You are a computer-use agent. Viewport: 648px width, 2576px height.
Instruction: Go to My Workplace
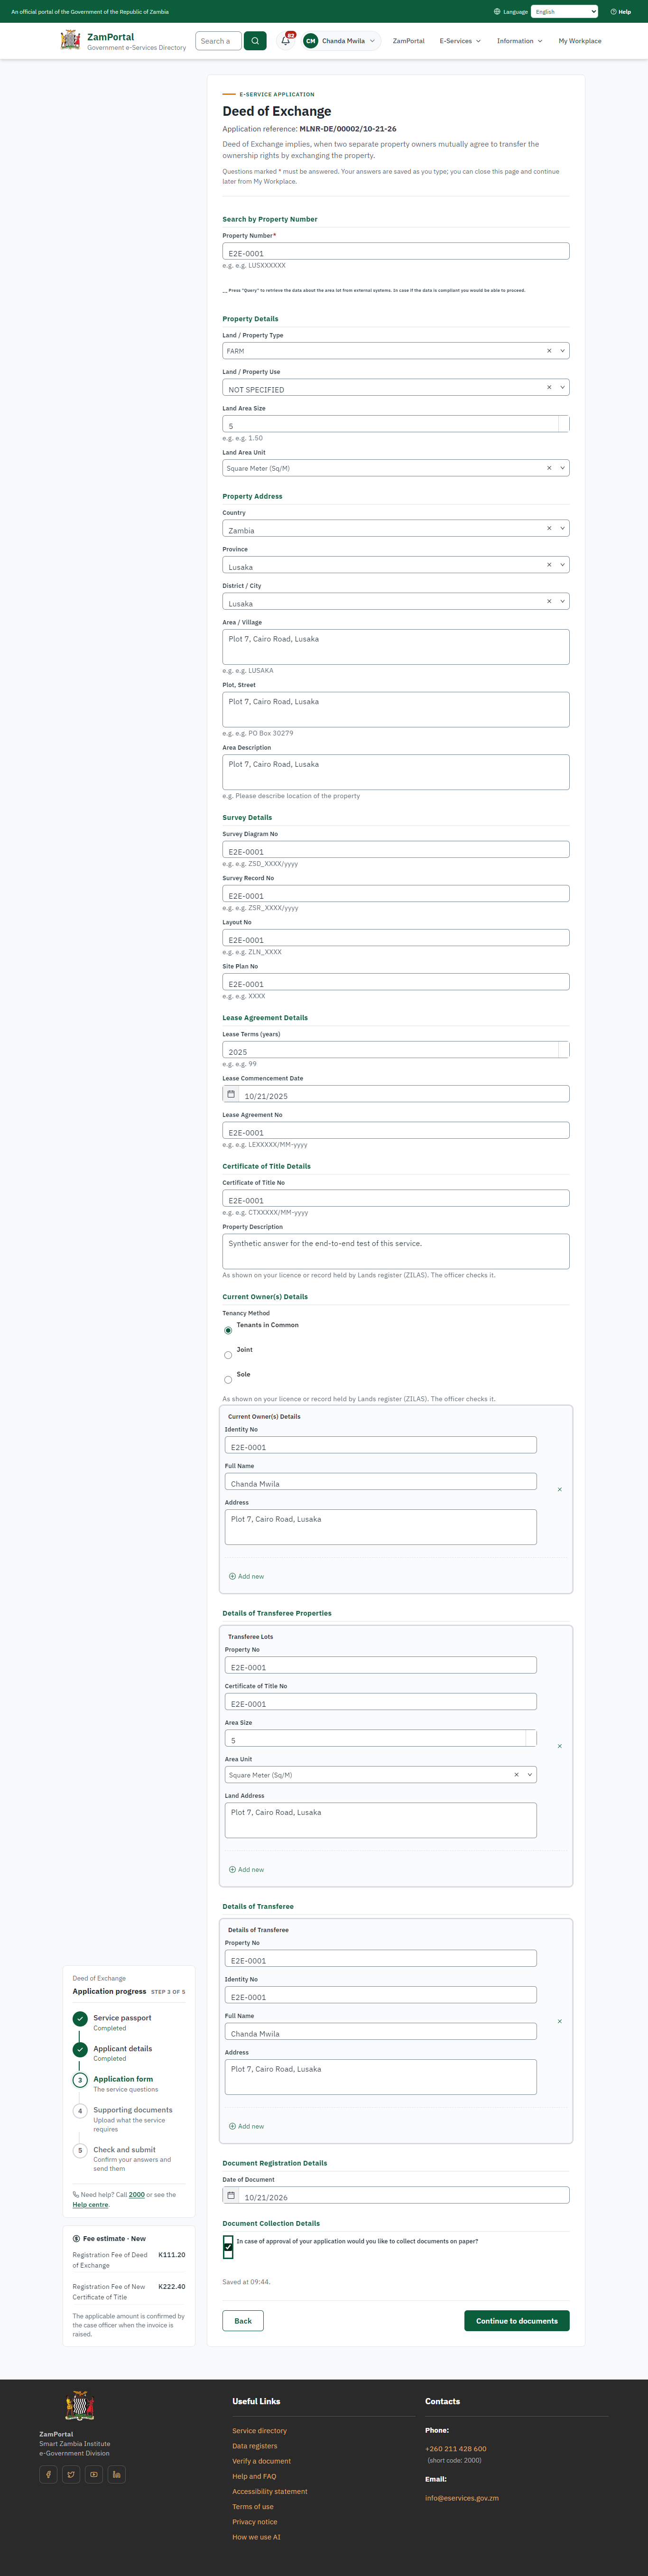[x=580, y=41]
